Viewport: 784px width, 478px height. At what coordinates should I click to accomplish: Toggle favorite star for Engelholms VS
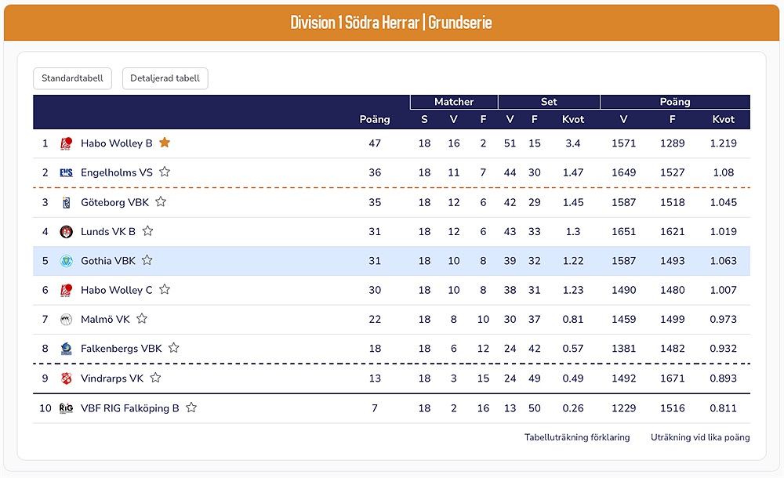[165, 172]
